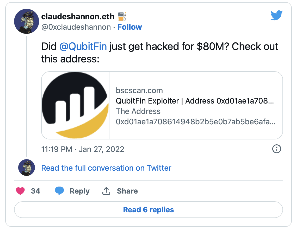Viewport: 296px width, 231px height.
Task: Click the Reply text label
Action: 80,191
